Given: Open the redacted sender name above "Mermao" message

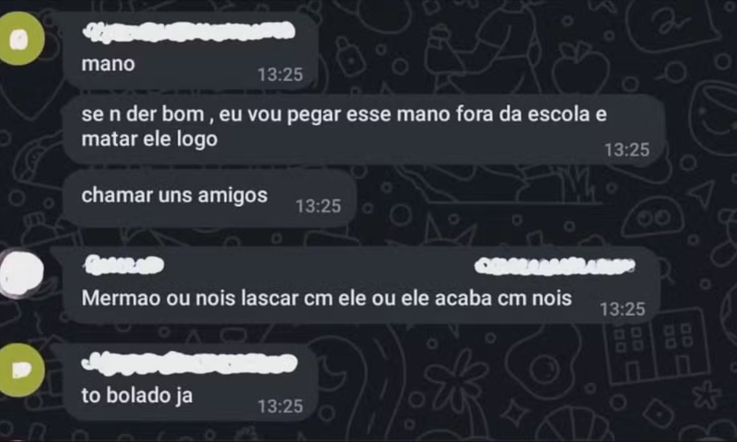Looking at the screenshot, I should (123, 265).
